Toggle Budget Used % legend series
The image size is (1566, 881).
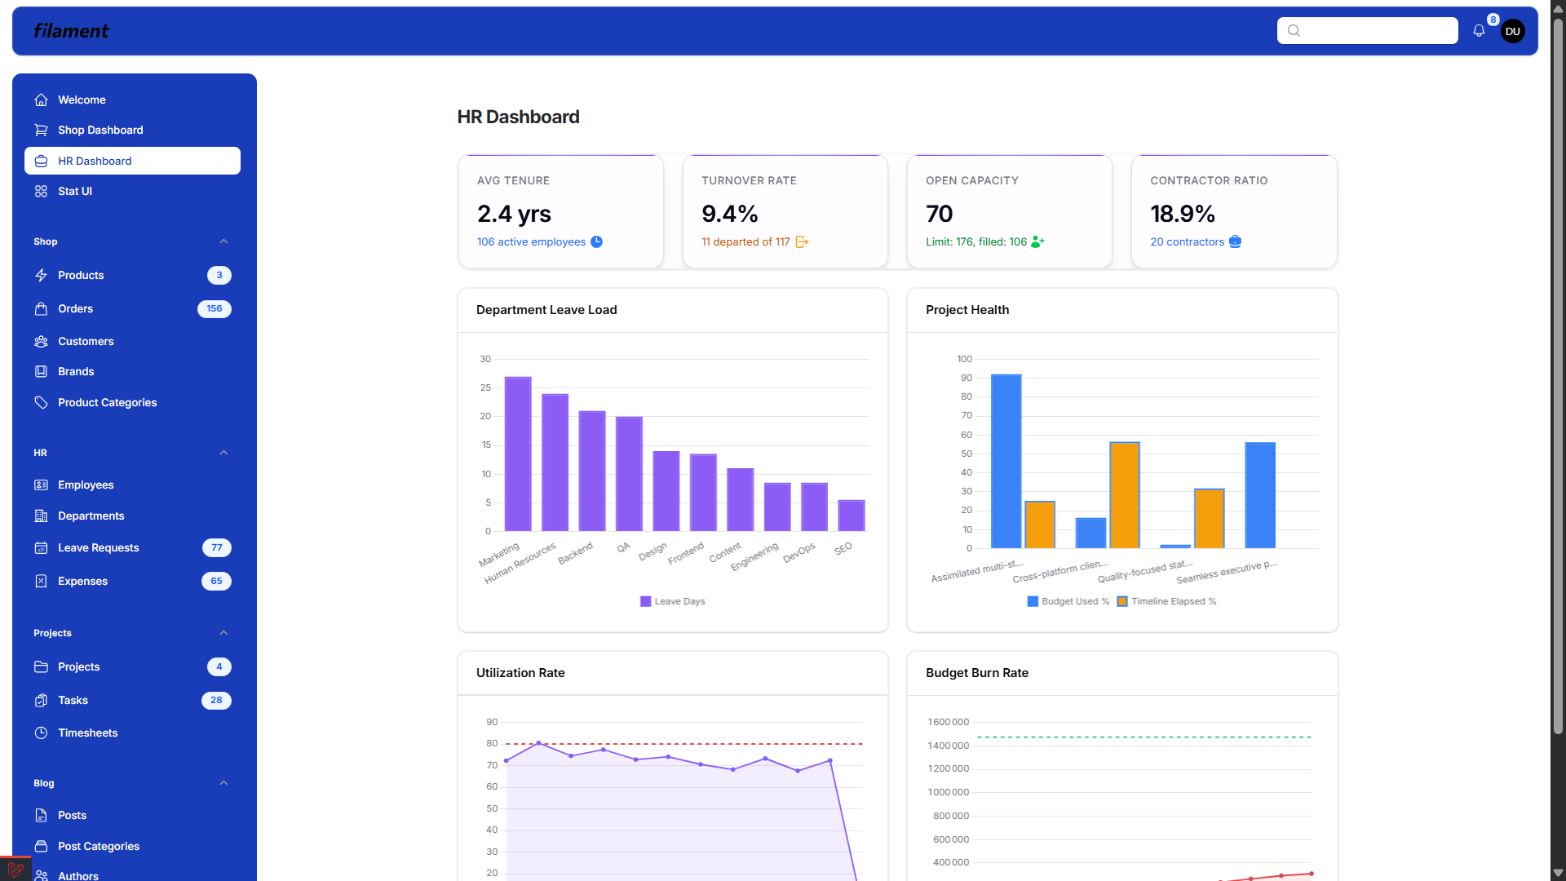tap(1068, 601)
